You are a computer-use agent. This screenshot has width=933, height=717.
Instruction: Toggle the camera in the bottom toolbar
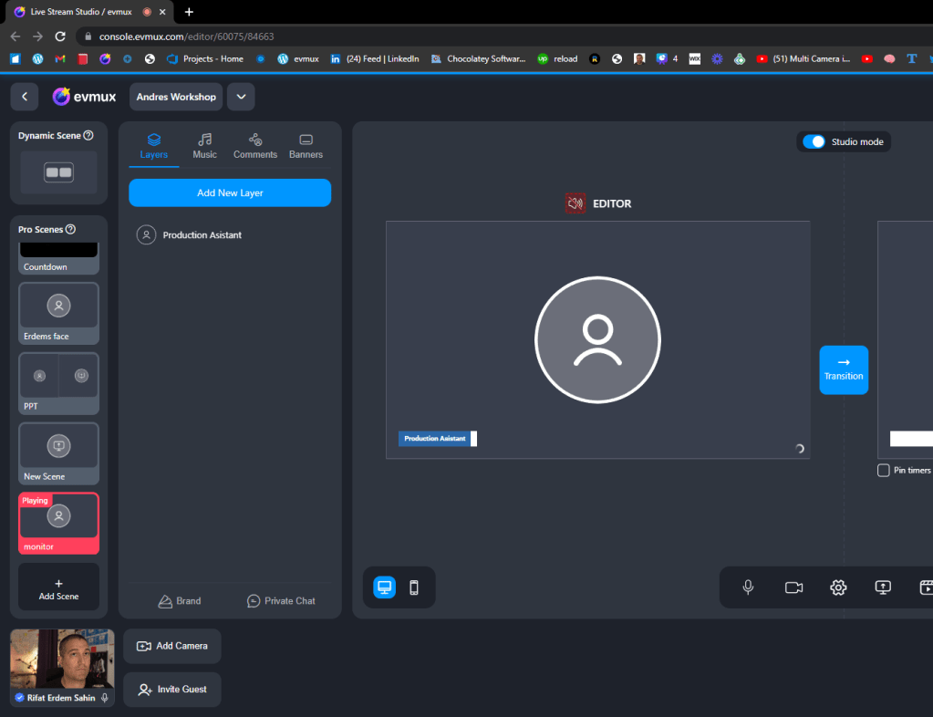[793, 587]
